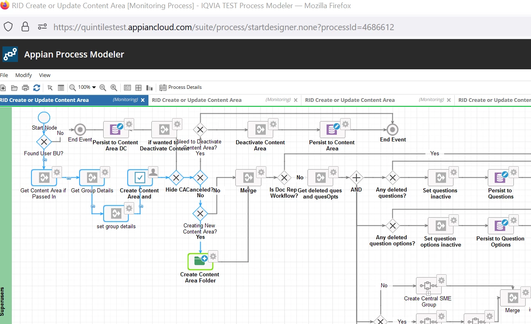Select the Create Central SME Group subprocess

pyautogui.click(x=429, y=286)
